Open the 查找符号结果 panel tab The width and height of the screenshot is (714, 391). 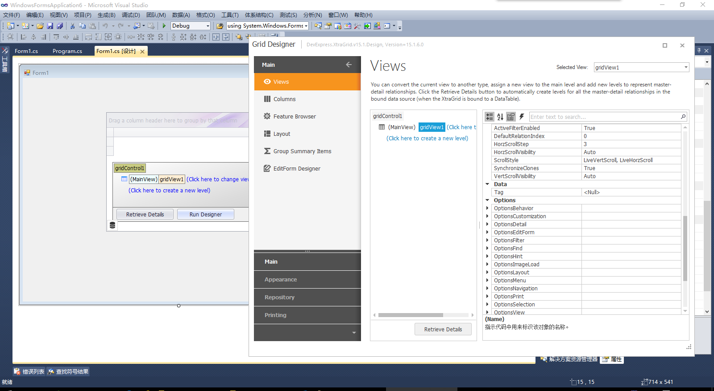[68, 371]
